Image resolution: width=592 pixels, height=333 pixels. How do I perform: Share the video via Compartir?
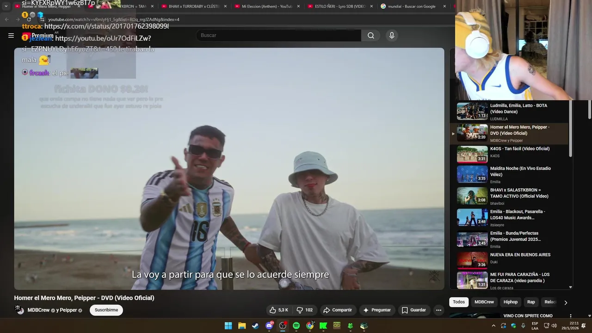click(x=338, y=310)
